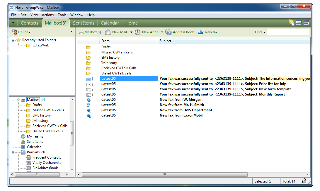Click the My Teams icon in folder tree
Viewport: 320px width, 191px height.
pyautogui.click(x=23, y=136)
